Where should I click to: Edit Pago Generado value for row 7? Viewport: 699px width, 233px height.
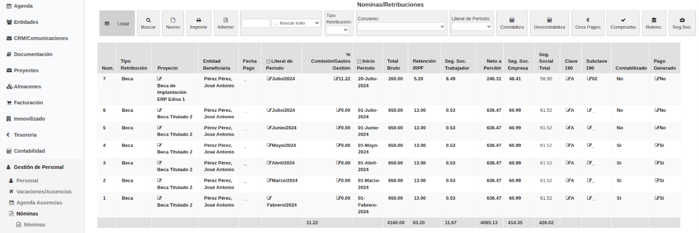point(660,79)
